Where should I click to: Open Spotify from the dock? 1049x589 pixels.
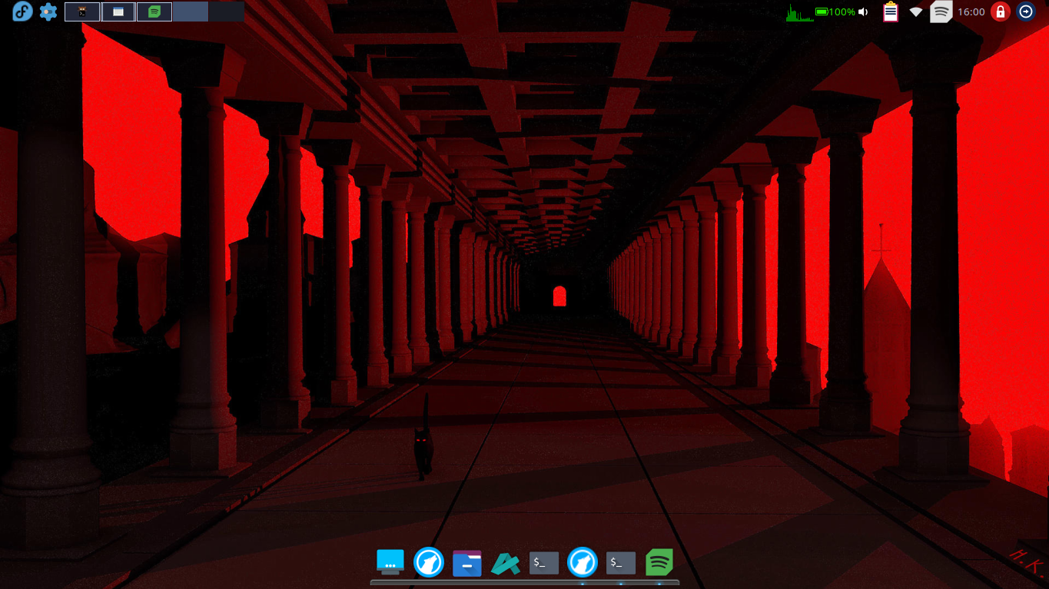point(659,562)
